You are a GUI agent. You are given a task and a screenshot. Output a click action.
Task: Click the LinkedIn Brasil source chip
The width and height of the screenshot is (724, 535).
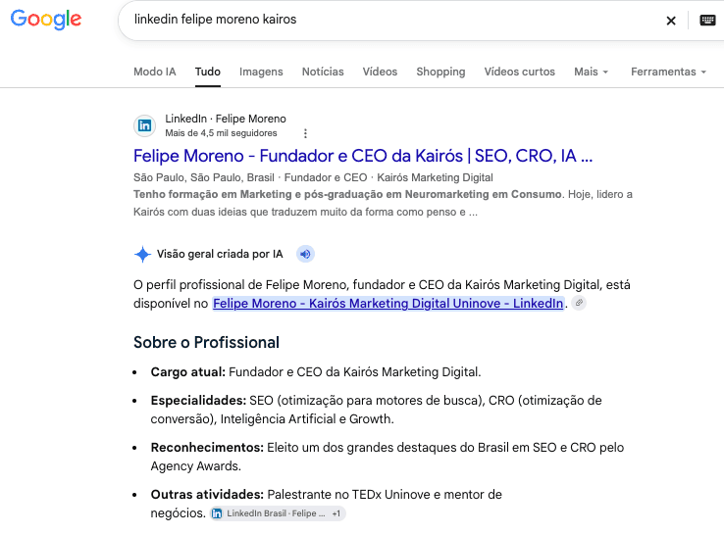click(278, 513)
